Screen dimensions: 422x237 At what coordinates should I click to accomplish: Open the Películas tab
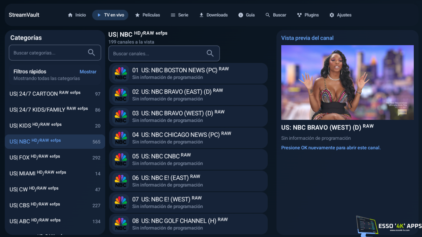(x=147, y=15)
